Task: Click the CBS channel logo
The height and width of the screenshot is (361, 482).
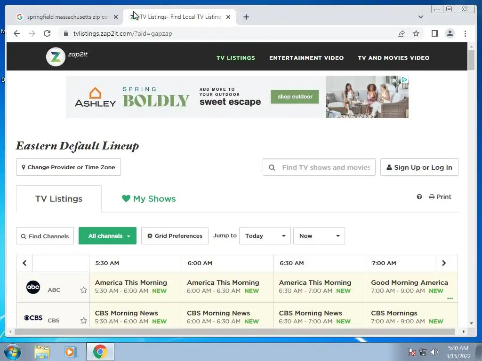Action: pyautogui.click(x=33, y=318)
